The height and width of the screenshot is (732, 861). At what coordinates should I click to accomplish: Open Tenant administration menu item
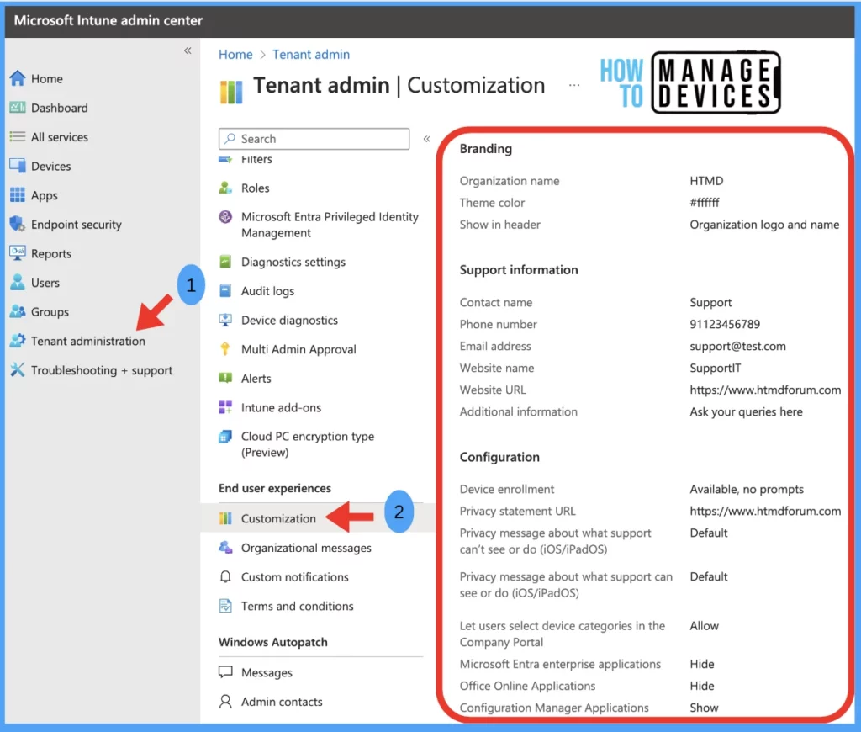pos(87,341)
